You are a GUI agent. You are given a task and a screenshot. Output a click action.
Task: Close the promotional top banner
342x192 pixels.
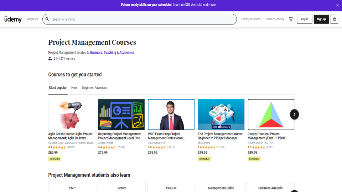click(337, 5)
